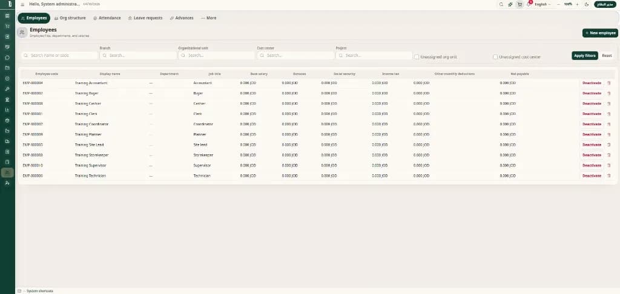
Task: Open the bar chart icon in sidebar
Action: (x=7, y=110)
